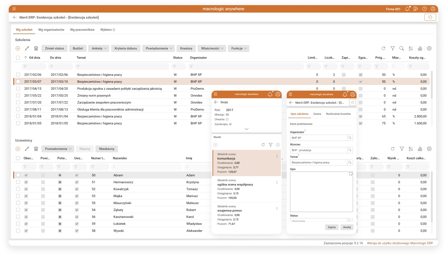447x255 pixels.
Task: Click the help question mark icon
Action: click(x=424, y=9)
